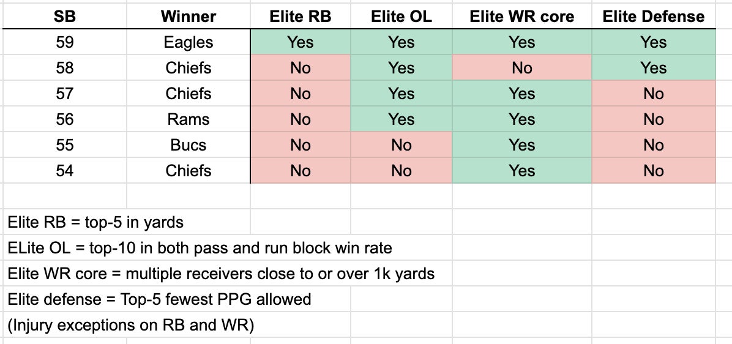732x344 pixels.
Task: Click the 'Winner' column header cell
Action: 189,17
